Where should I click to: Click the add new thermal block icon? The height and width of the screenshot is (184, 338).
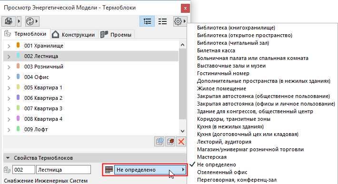pyautogui.click(x=159, y=142)
